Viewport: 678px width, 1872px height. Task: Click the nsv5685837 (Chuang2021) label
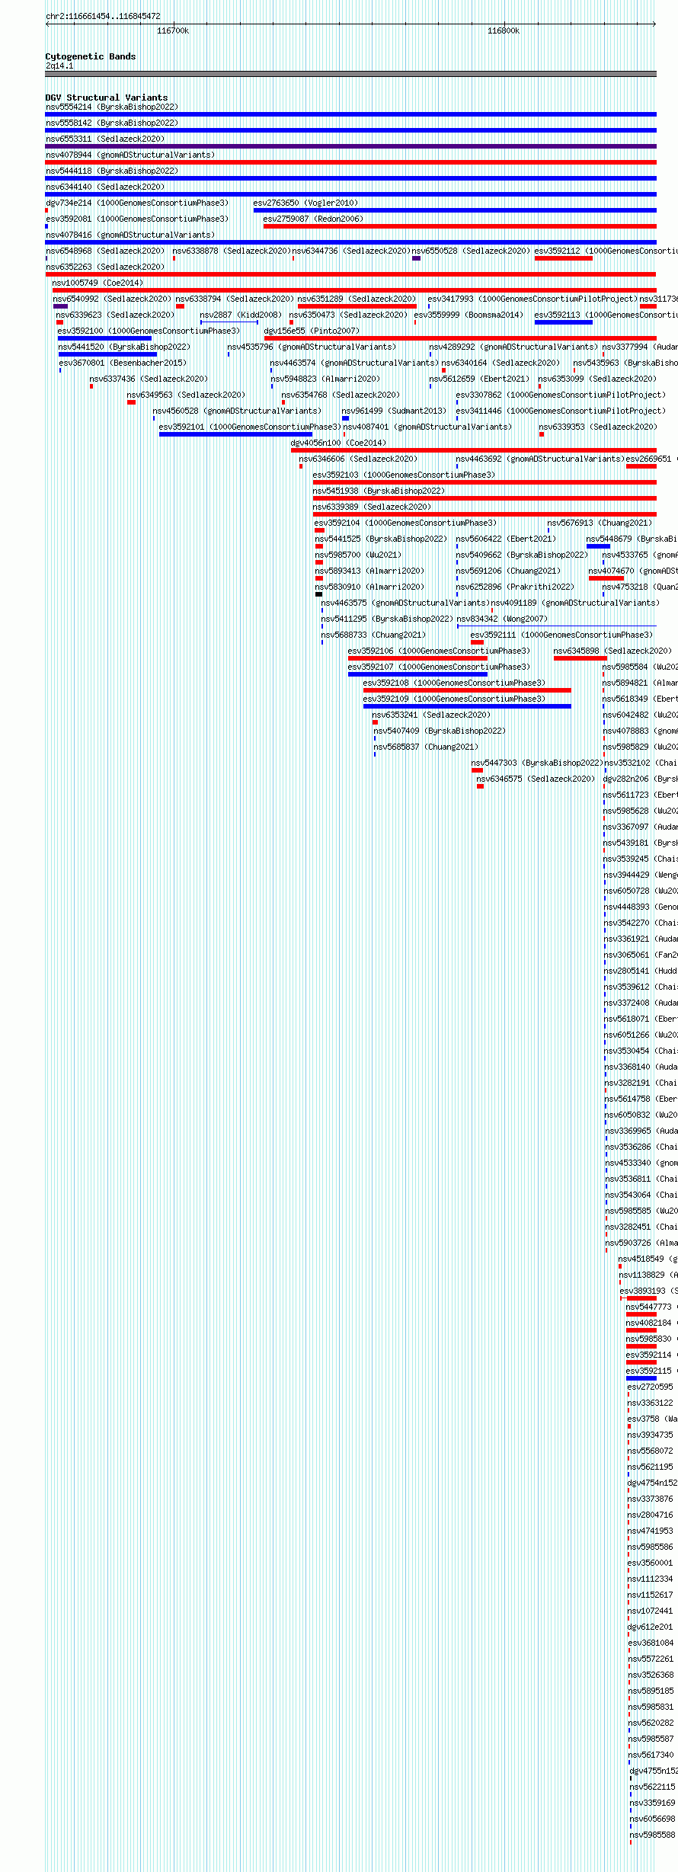(426, 747)
